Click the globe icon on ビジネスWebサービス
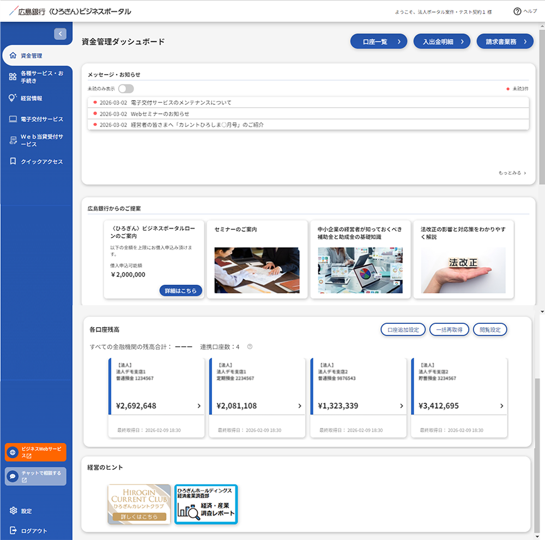Viewport: 545px width, 540px height. 13,452
